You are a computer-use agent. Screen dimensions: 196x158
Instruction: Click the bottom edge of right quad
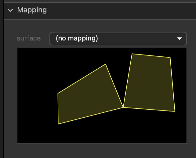(x=149, y=109)
